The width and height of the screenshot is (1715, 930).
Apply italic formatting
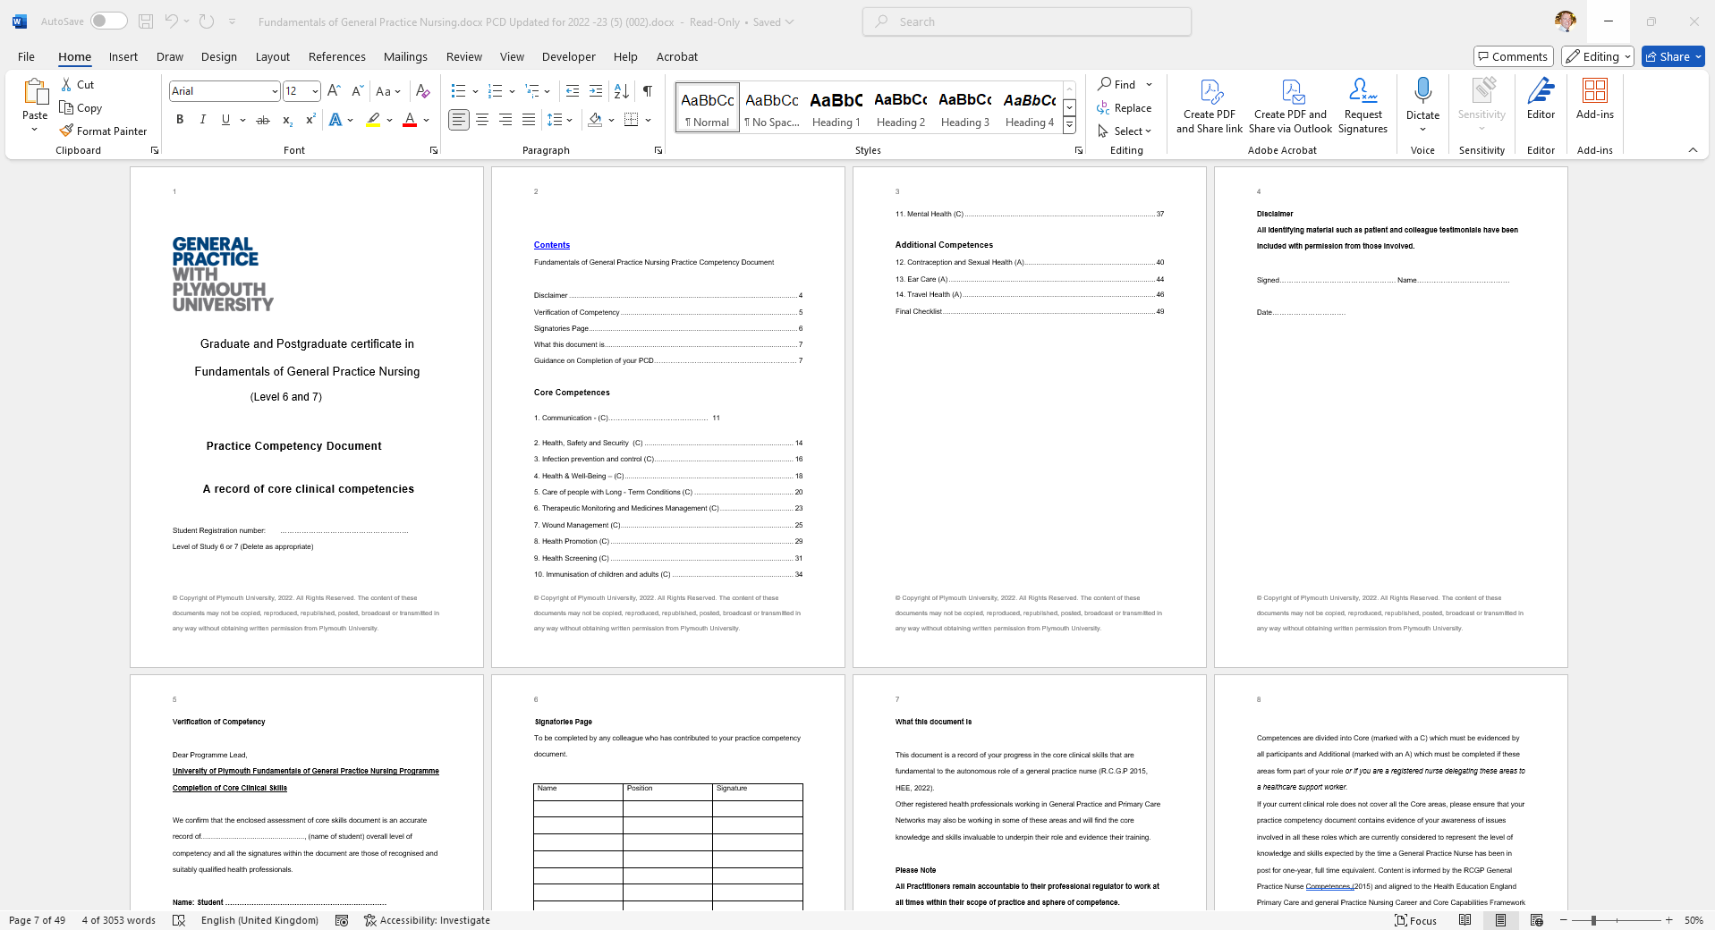click(203, 120)
